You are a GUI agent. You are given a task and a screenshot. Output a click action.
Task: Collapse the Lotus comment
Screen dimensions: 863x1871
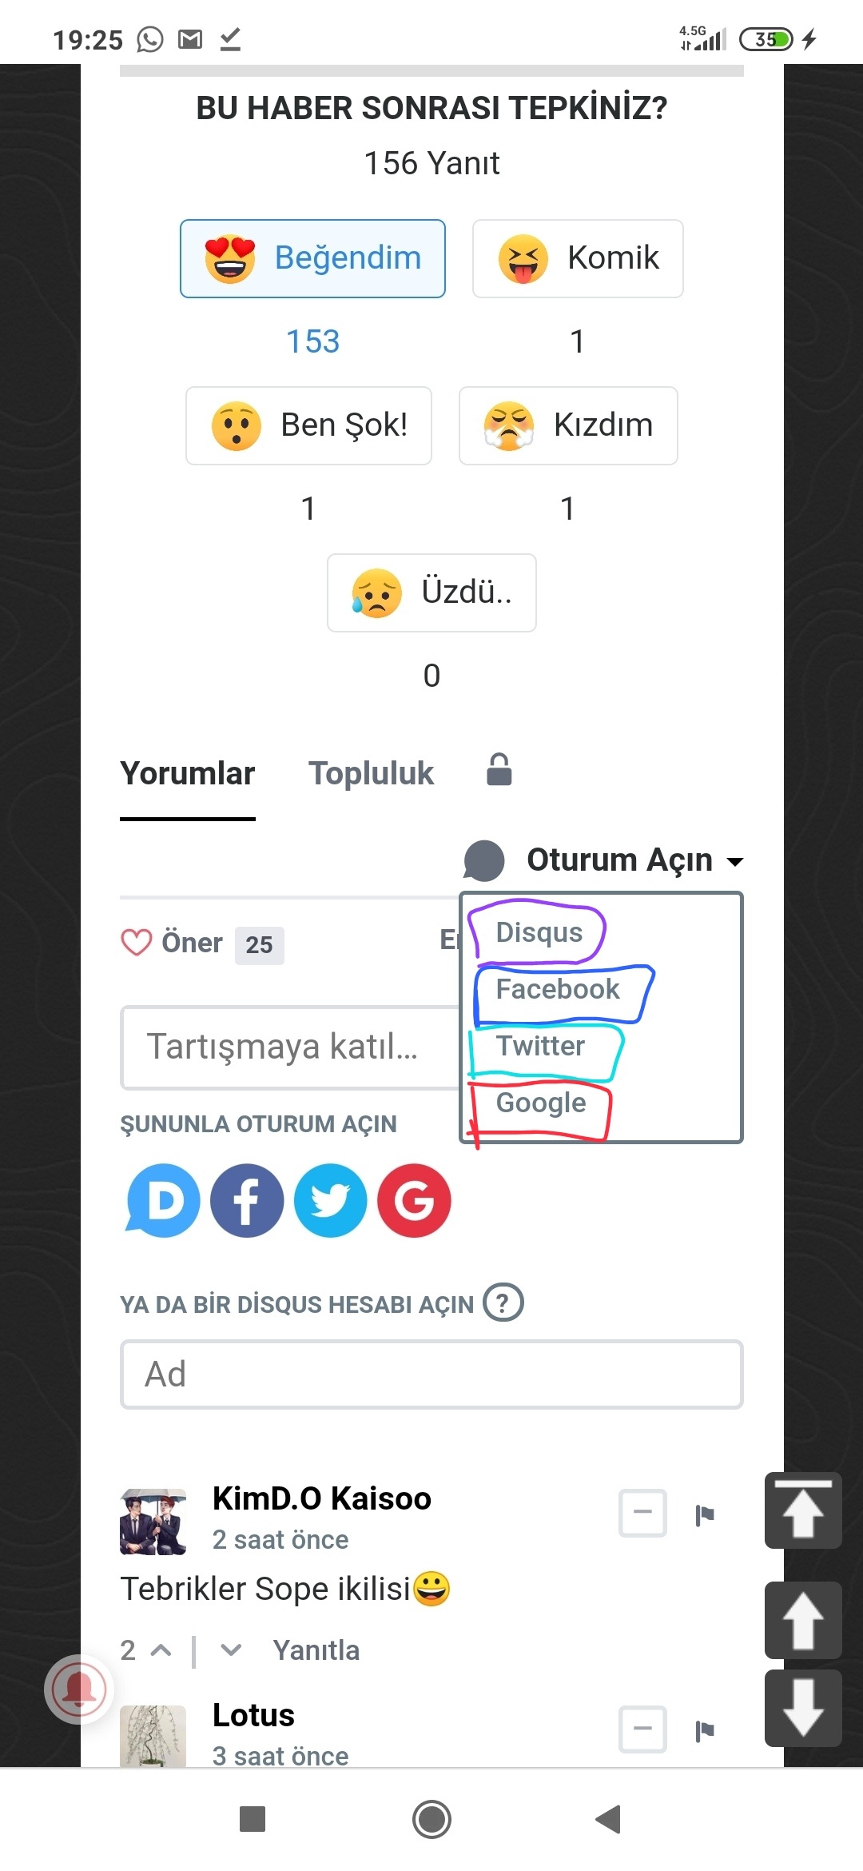[x=642, y=1729]
